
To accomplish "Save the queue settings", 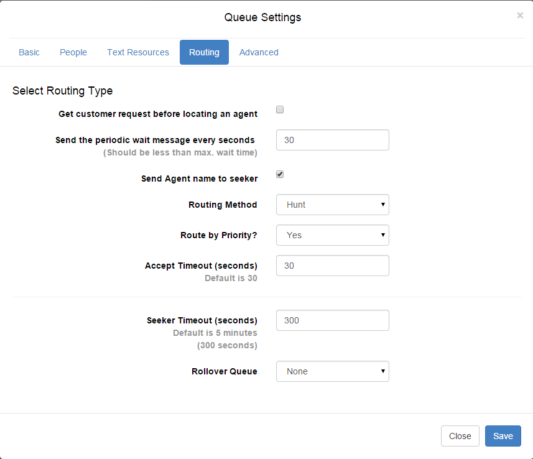I will tap(503, 436).
